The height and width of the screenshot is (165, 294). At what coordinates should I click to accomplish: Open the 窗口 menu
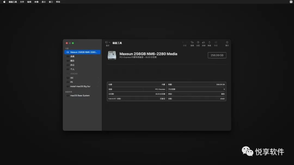(x=51, y=2)
